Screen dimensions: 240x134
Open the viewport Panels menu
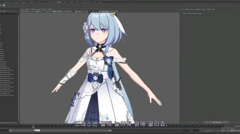tap(50, 10)
